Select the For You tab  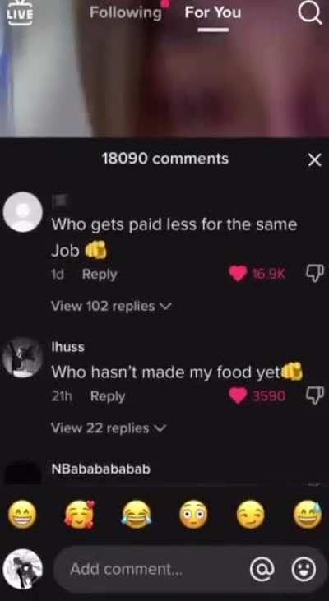click(x=213, y=12)
